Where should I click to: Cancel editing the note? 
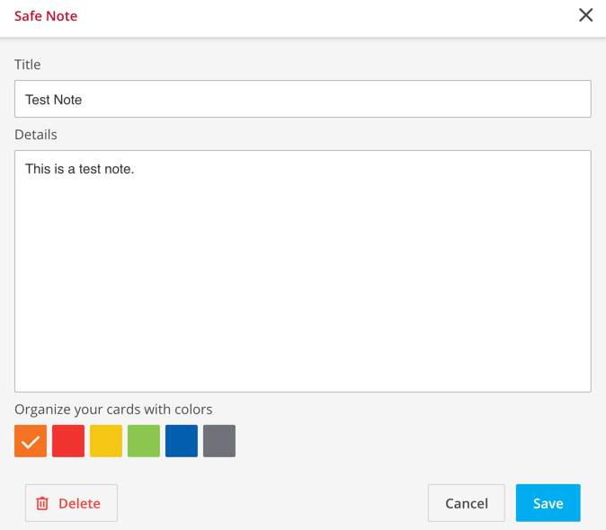(466, 503)
